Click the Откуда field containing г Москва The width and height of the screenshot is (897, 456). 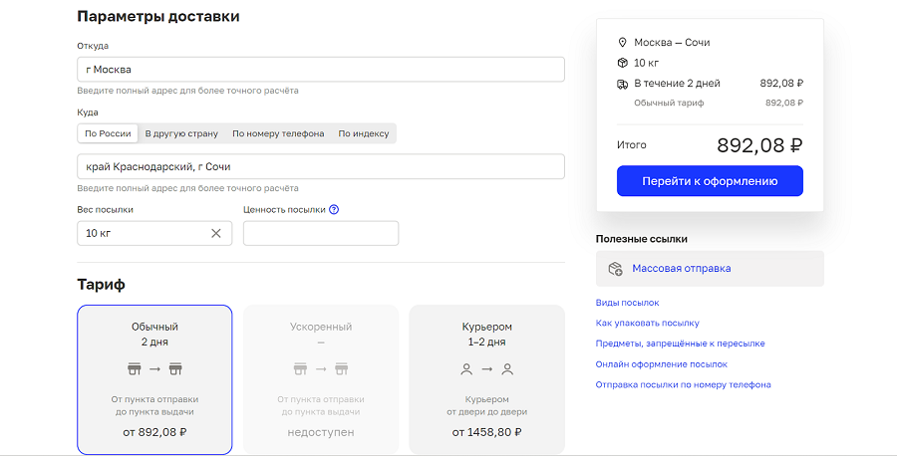click(x=320, y=70)
